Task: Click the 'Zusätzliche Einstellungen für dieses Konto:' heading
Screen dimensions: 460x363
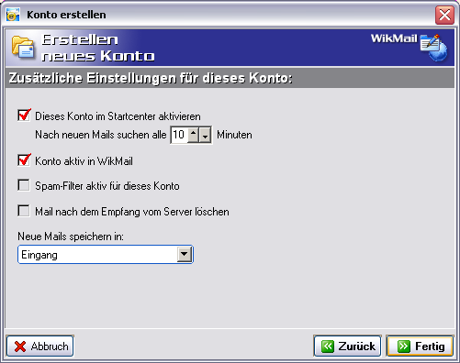Action: (x=151, y=78)
